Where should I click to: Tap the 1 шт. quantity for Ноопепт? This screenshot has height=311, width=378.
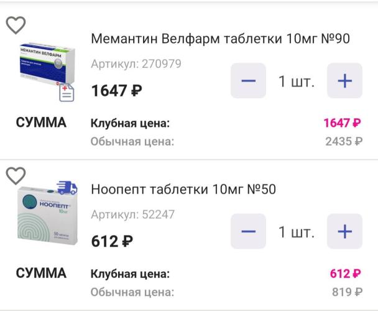point(297,232)
